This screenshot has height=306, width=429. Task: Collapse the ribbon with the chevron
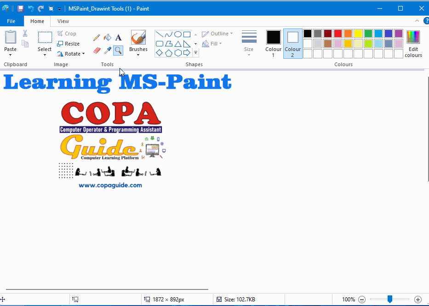point(417,21)
